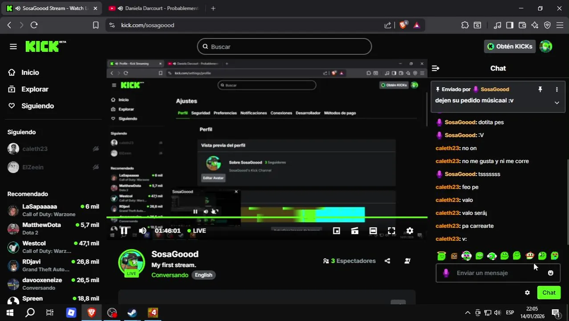Pause the live stream video
Image resolution: width=569 pixels, height=321 pixels.
(124, 230)
